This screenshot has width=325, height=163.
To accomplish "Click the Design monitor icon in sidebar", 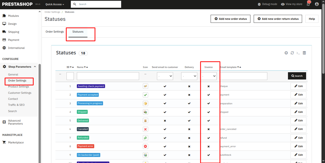I will tap(4, 24).
